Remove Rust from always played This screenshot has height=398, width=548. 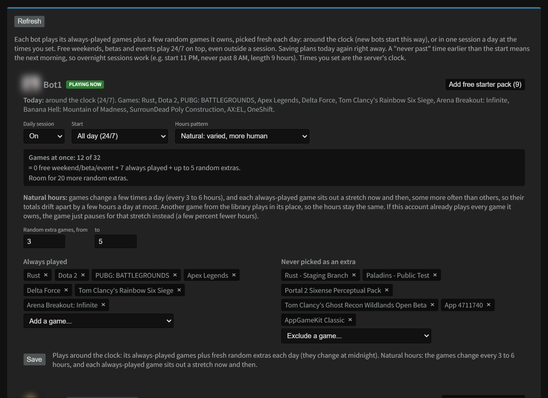coord(46,275)
